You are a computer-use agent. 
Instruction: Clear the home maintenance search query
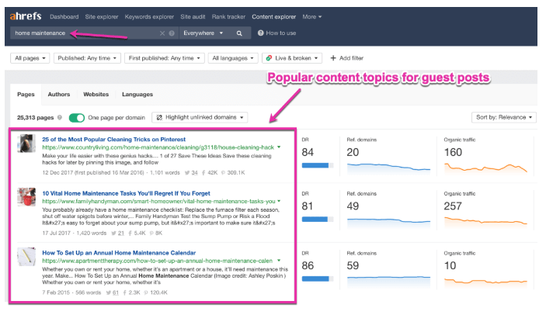pyautogui.click(x=162, y=33)
